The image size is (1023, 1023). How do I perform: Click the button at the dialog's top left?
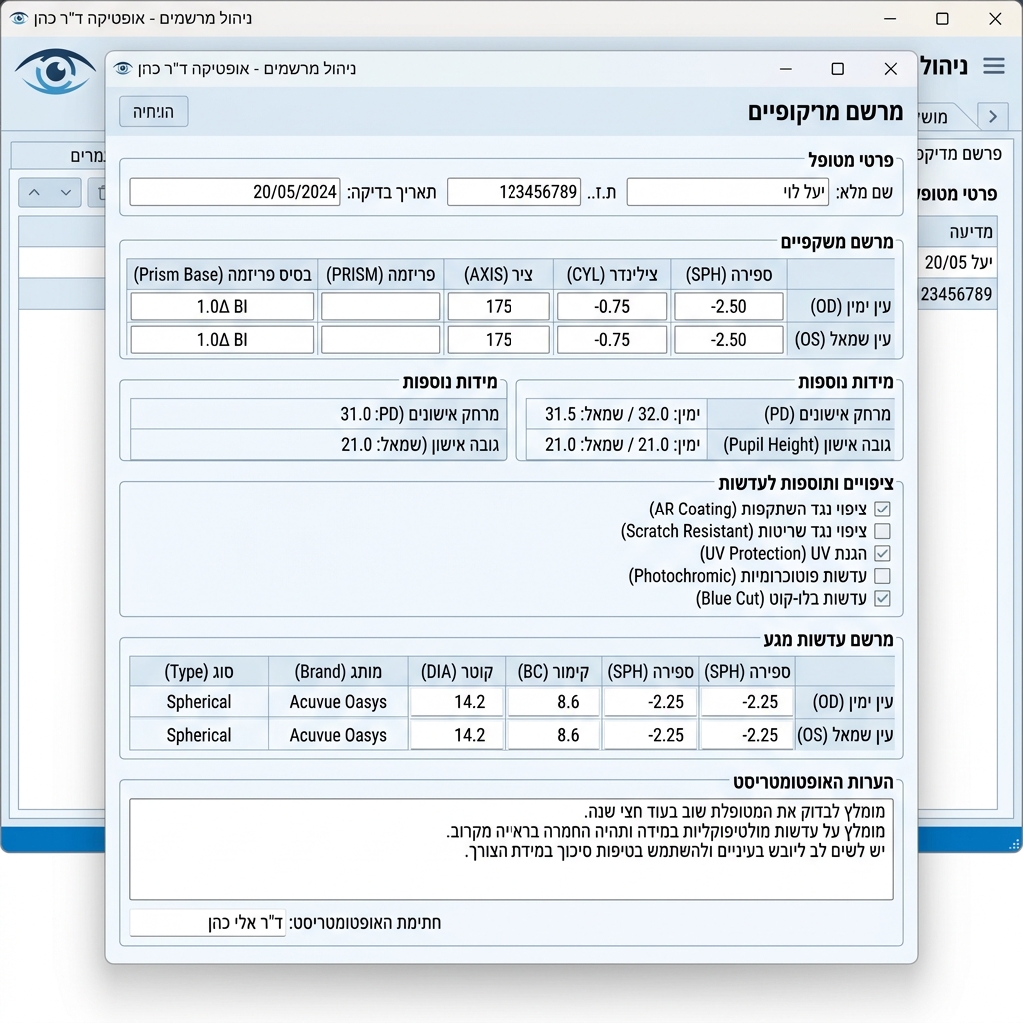[x=153, y=112]
